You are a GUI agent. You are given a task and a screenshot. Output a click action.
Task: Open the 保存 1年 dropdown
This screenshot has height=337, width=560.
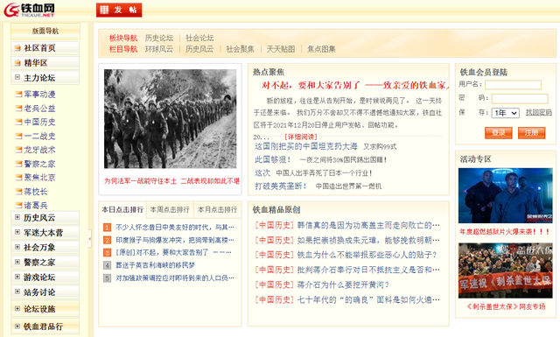point(506,113)
